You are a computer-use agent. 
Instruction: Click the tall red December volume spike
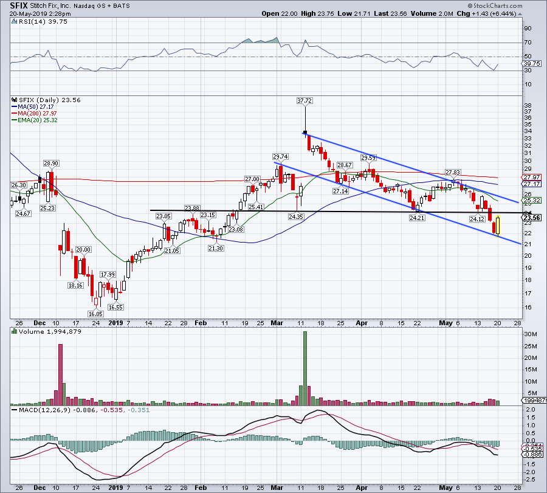tap(60, 374)
